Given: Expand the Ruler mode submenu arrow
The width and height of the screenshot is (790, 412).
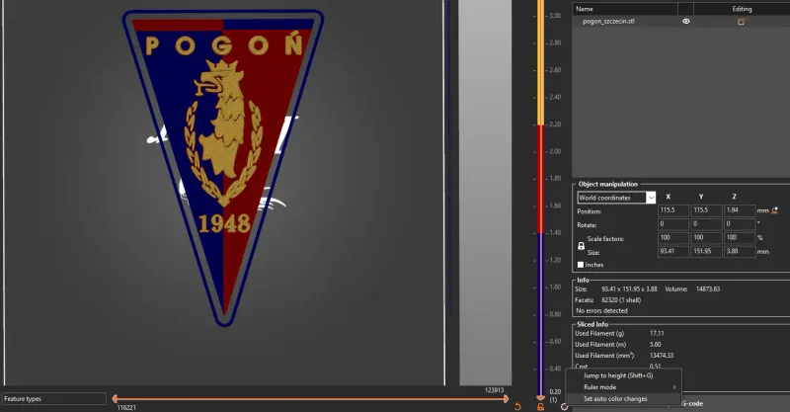Looking at the screenshot, I should pyautogui.click(x=674, y=387).
